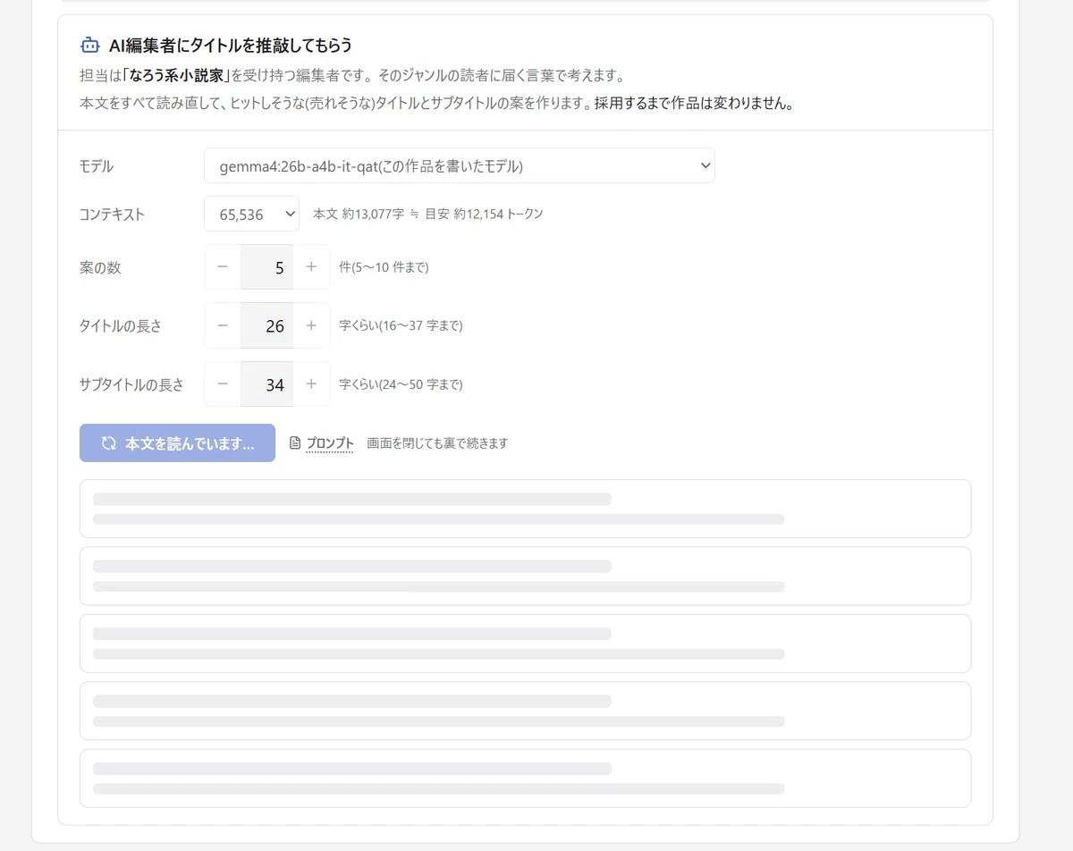The image size is (1073, 851).
Task: Click the タイトルの長さ label
Action: click(121, 326)
